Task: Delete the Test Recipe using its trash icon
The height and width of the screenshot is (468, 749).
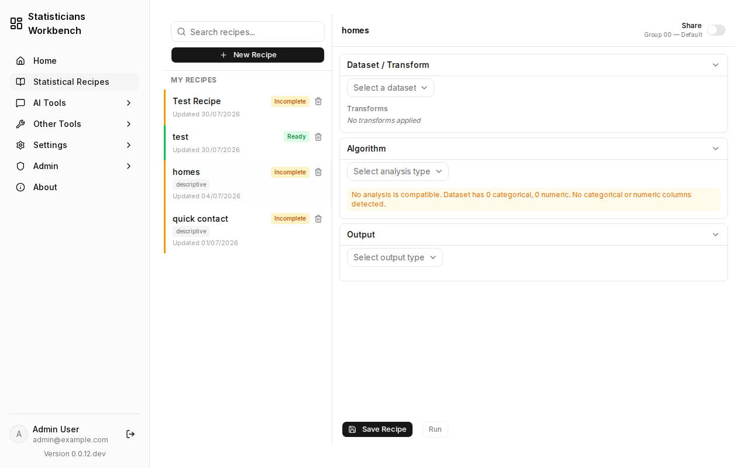Action: [318, 101]
